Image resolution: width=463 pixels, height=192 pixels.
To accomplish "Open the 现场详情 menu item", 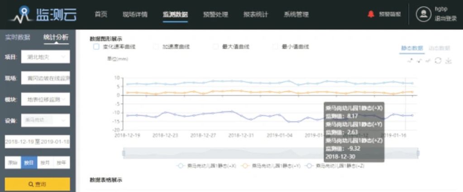I will [x=135, y=14].
